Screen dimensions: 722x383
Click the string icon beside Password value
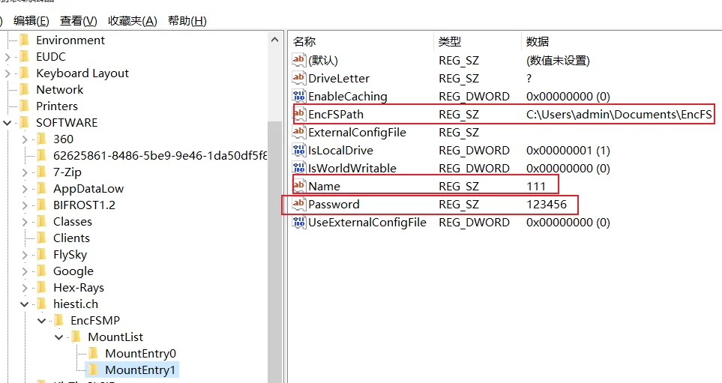[x=299, y=205]
